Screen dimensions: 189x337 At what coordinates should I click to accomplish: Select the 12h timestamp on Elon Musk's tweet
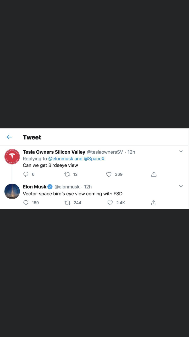(88, 187)
